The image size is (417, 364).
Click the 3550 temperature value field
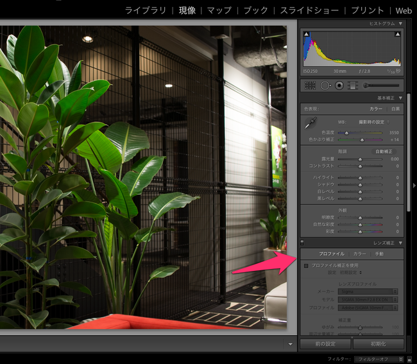tap(394, 132)
